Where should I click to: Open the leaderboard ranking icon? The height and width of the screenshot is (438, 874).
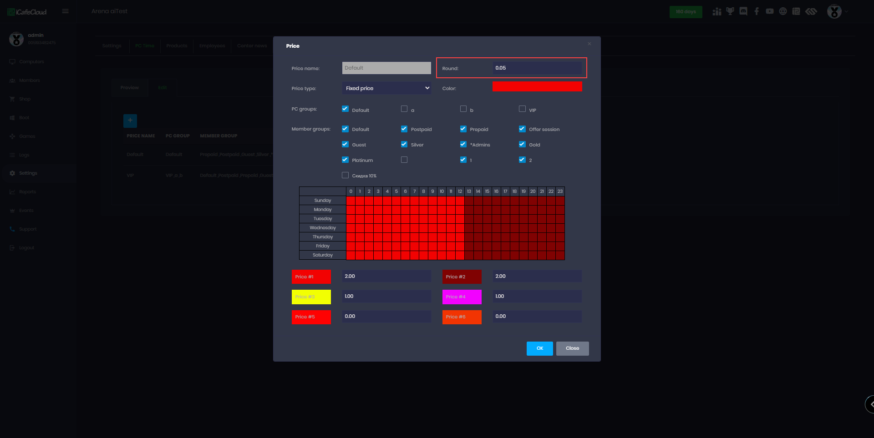point(717,11)
